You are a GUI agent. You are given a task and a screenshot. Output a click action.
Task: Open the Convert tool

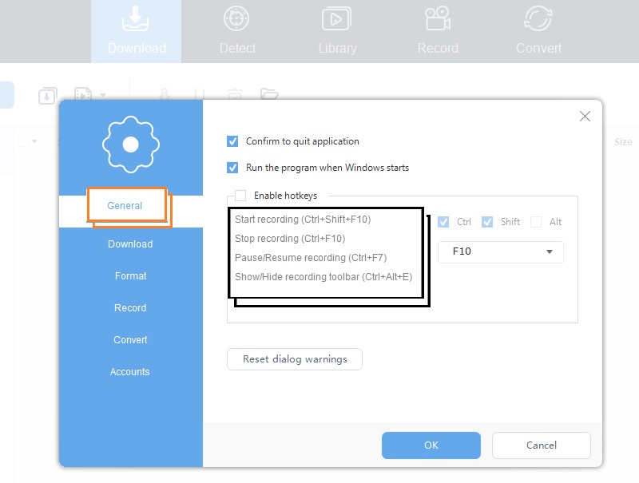(x=538, y=30)
